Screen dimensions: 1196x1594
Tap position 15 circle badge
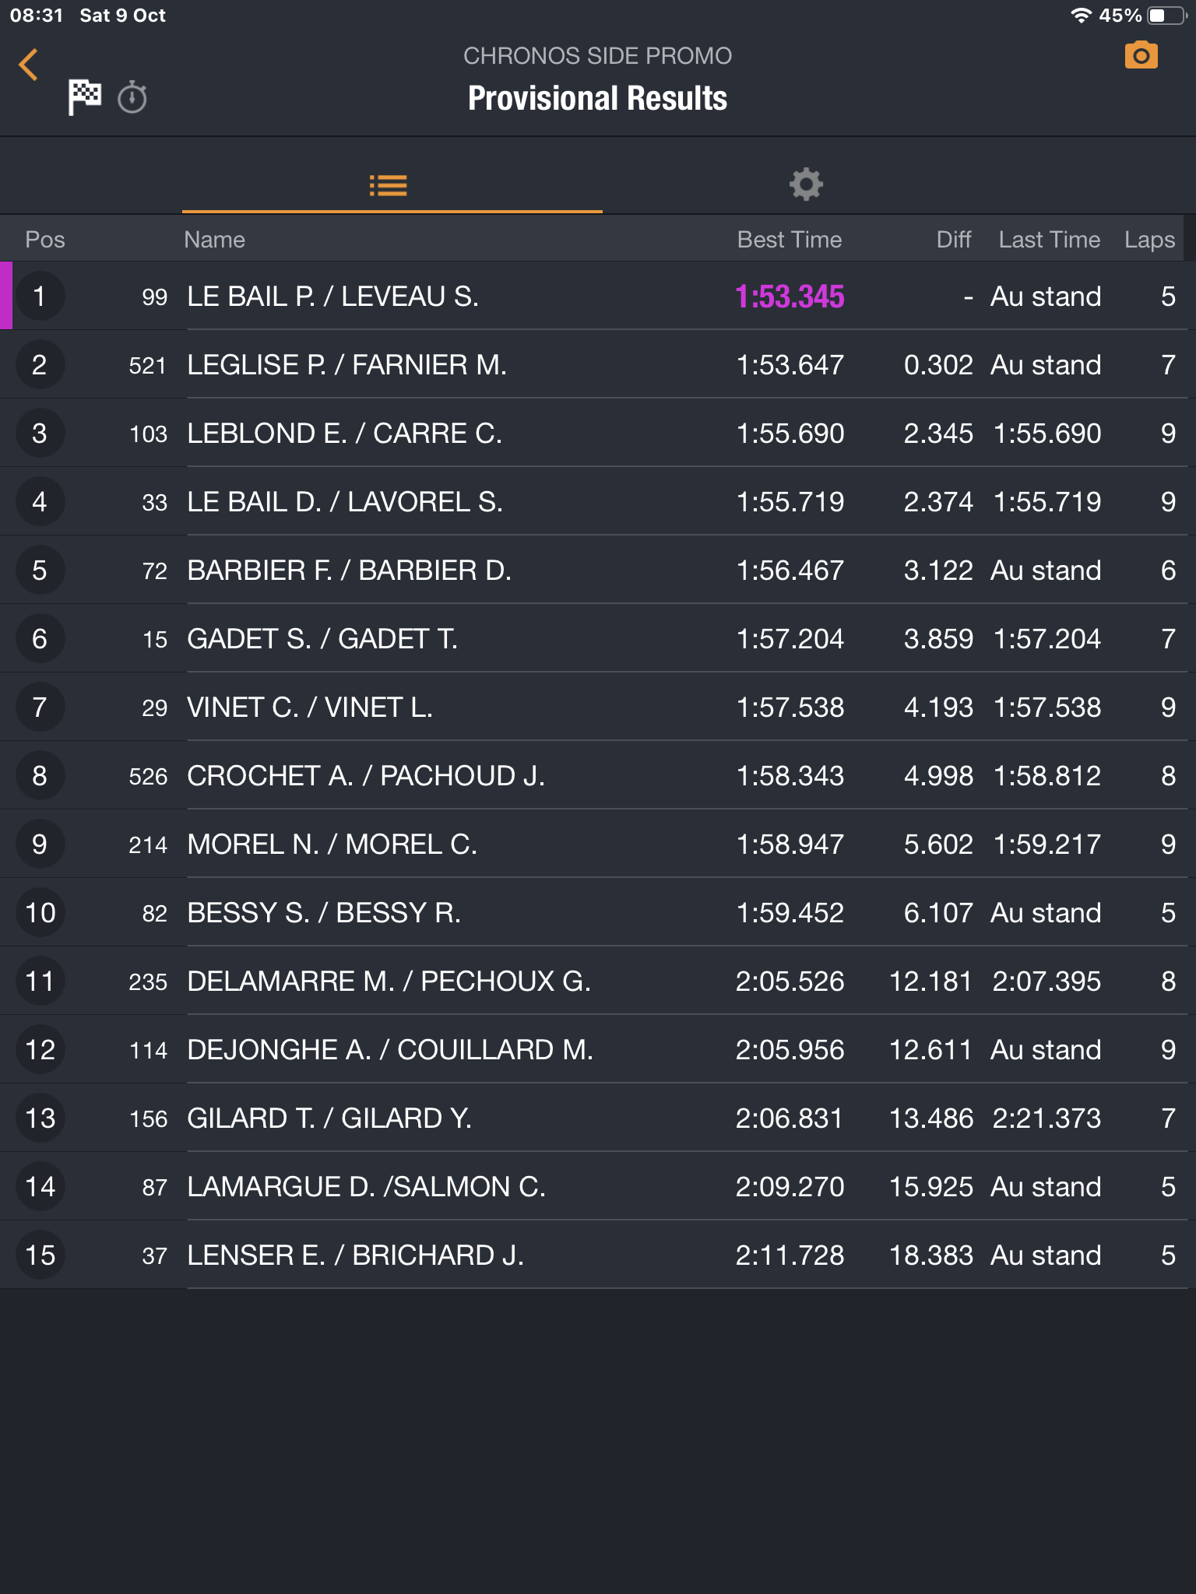pyautogui.click(x=40, y=1255)
